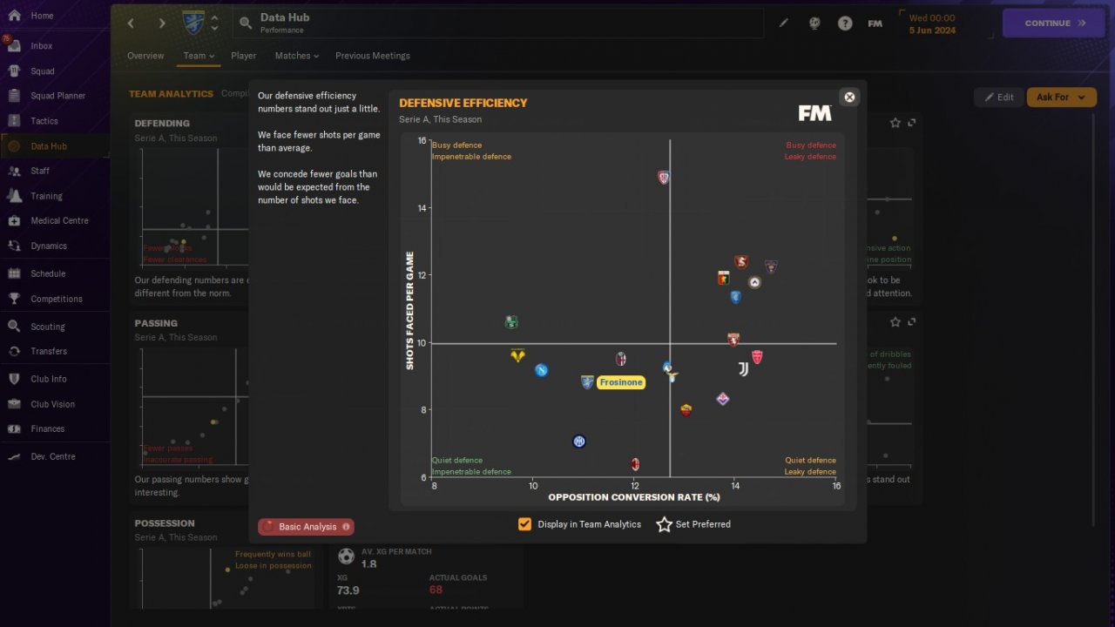
Task: Open help via the question mark icon
Action: coord(845,24)
